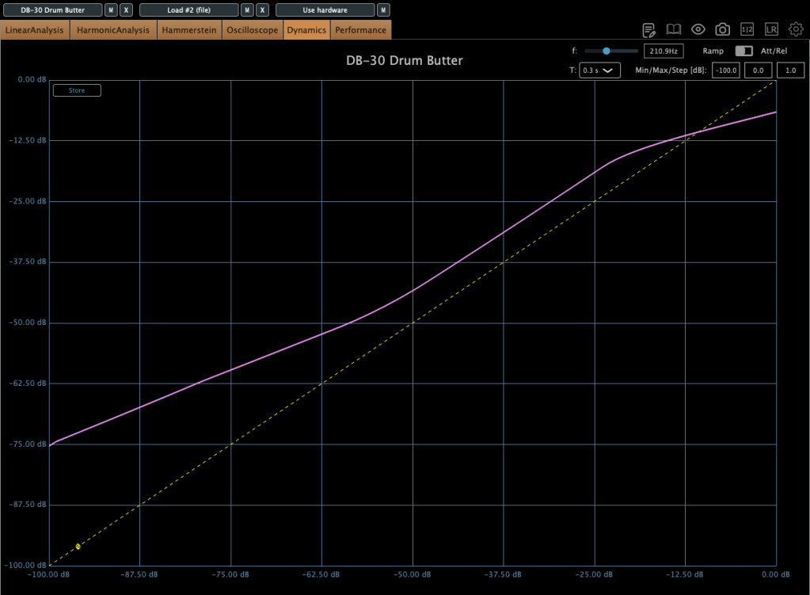Switch to the HarmonicAnalysis tab
810x595 pixels.
click(113, 30)
